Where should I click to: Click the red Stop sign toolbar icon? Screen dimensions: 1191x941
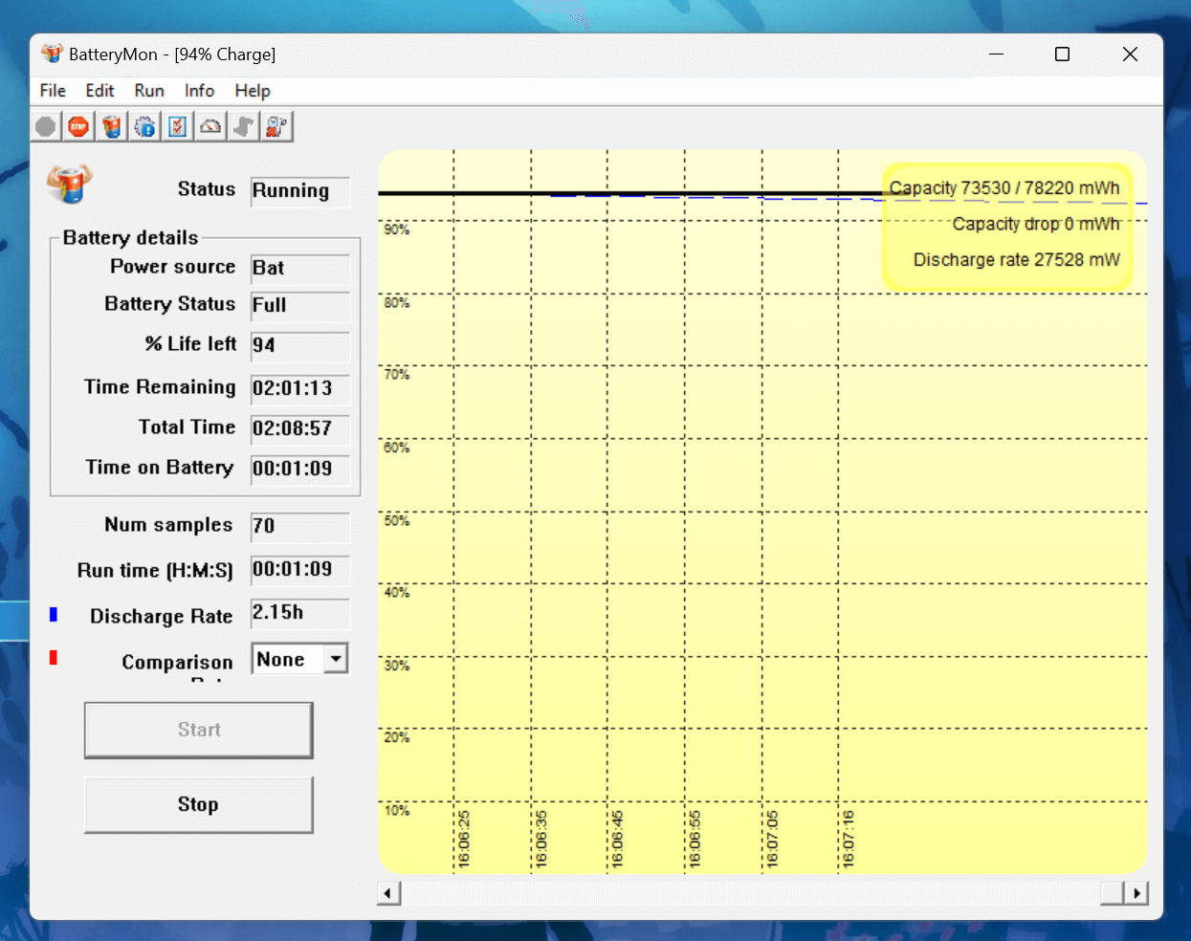78,126
